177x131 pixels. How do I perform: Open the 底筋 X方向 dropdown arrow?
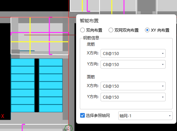(x=163, y=53)
